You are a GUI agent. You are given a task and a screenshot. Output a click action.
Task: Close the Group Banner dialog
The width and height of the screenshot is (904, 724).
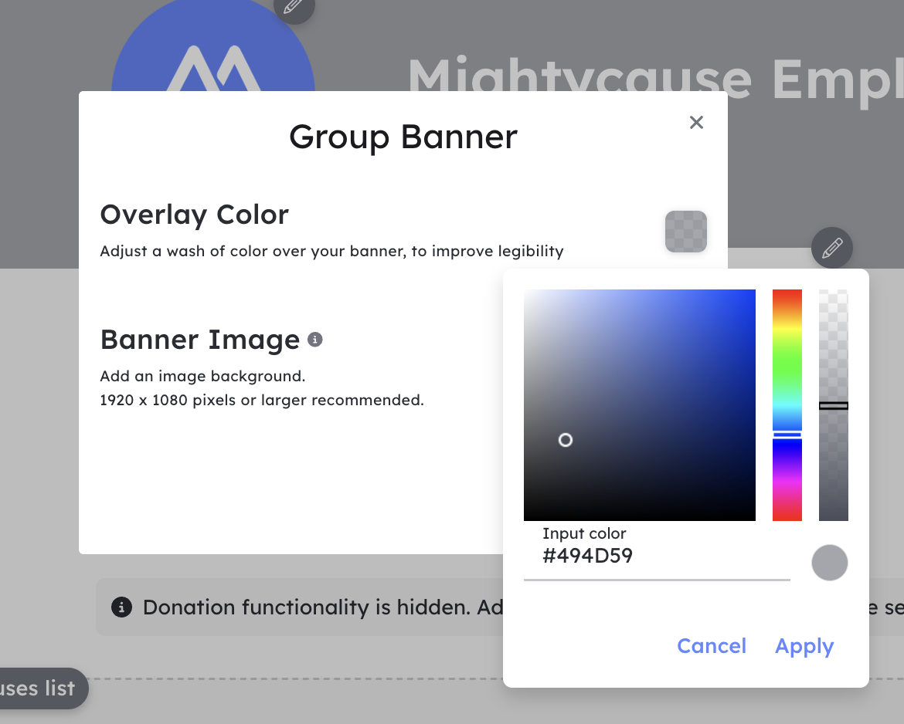(x=696, y=122)
